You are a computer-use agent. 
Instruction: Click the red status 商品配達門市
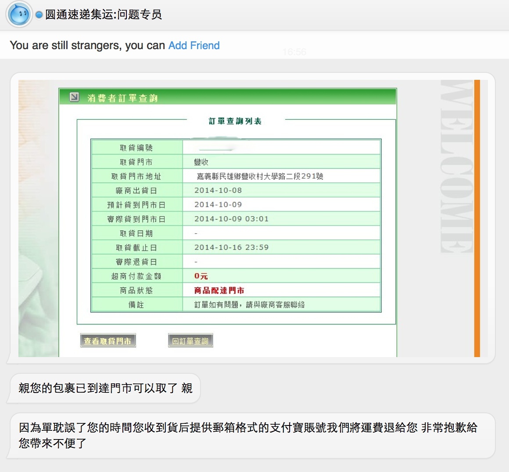point(219,290)
